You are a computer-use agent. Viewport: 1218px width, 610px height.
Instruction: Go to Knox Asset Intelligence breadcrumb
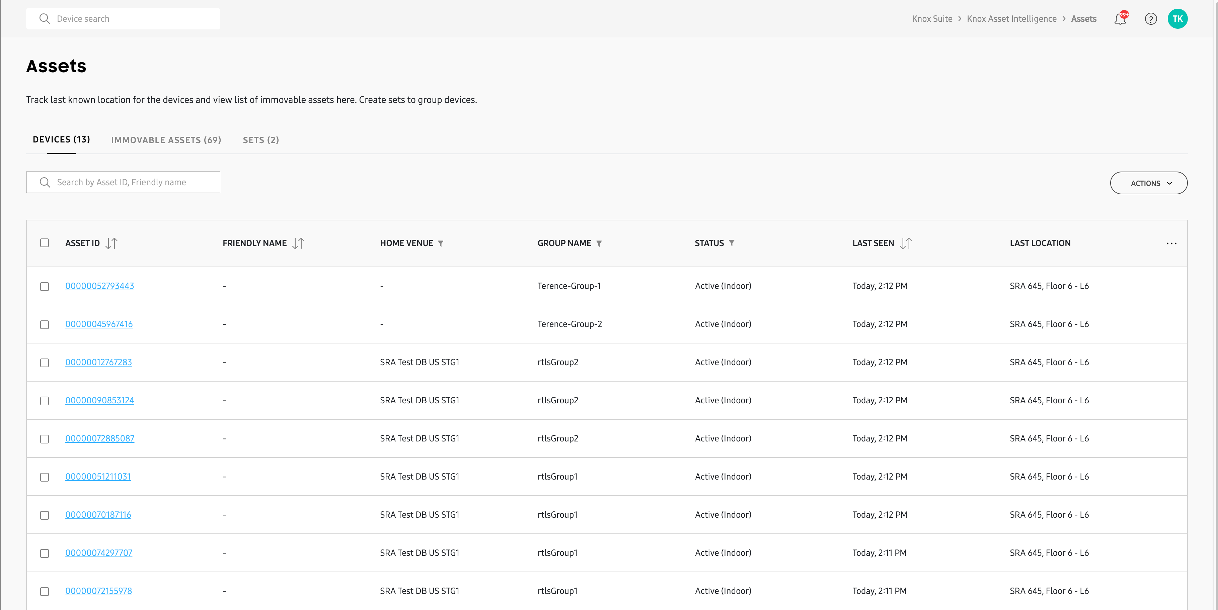click(x=1011, y=19)
